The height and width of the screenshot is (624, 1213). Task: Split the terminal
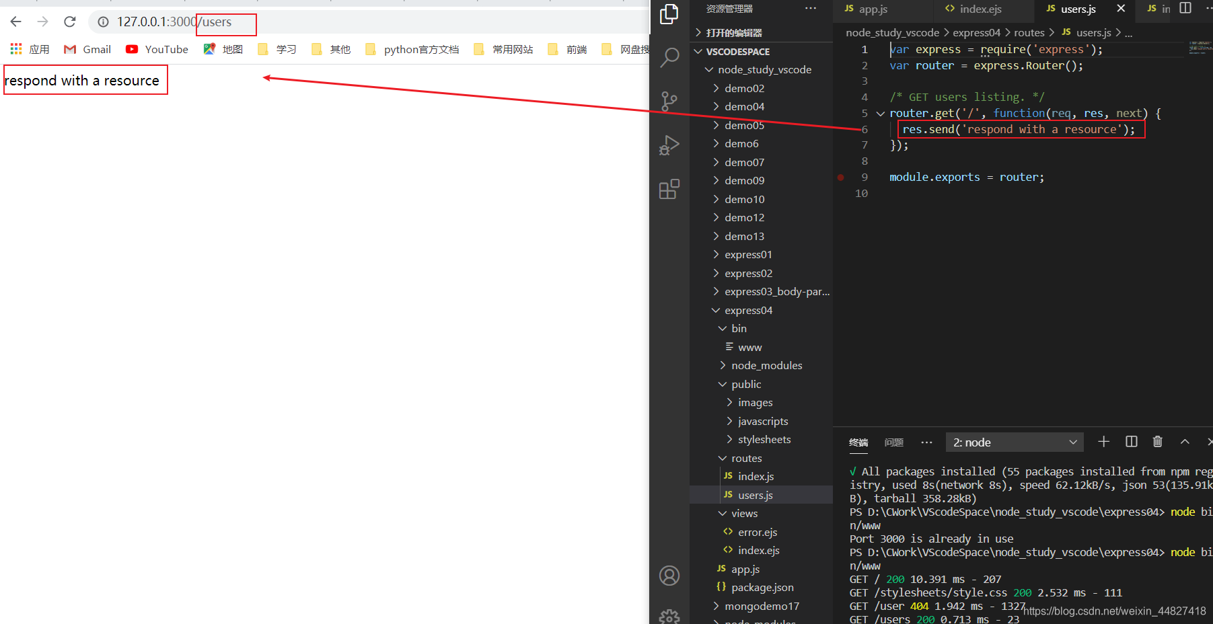click(1132, 442)
